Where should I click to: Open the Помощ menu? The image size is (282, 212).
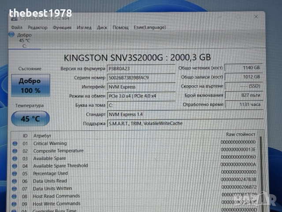(120, 27)
